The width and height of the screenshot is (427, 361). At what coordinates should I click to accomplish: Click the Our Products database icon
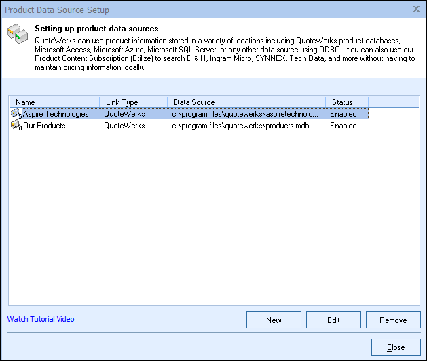16,126
